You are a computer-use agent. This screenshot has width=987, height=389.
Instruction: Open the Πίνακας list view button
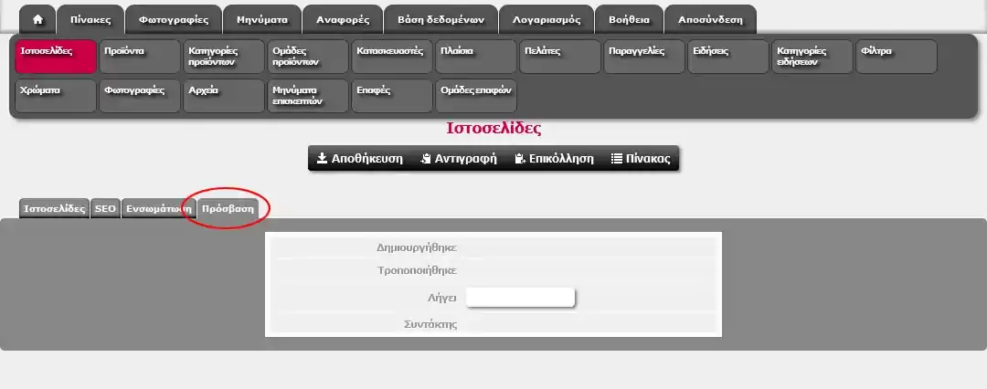point(641,158)
